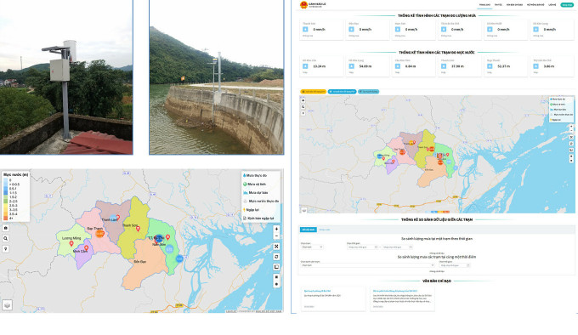Zoom out on the lower-left map
This screenshot has height=335, width=578.
pyautogui.click(x=276, y=236)
